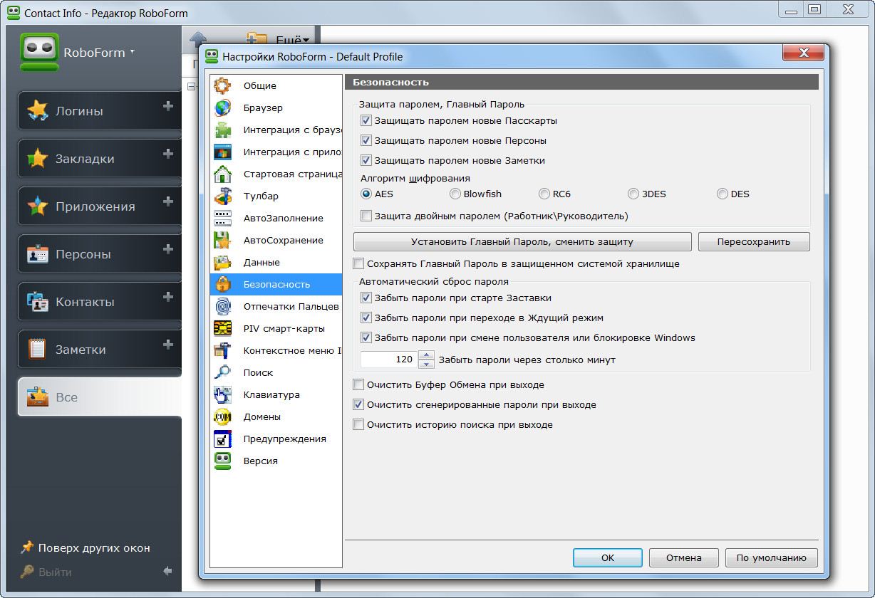Click the Тулбар icon
The width and height of the screenshot is (875, 598).
[223, 196]
